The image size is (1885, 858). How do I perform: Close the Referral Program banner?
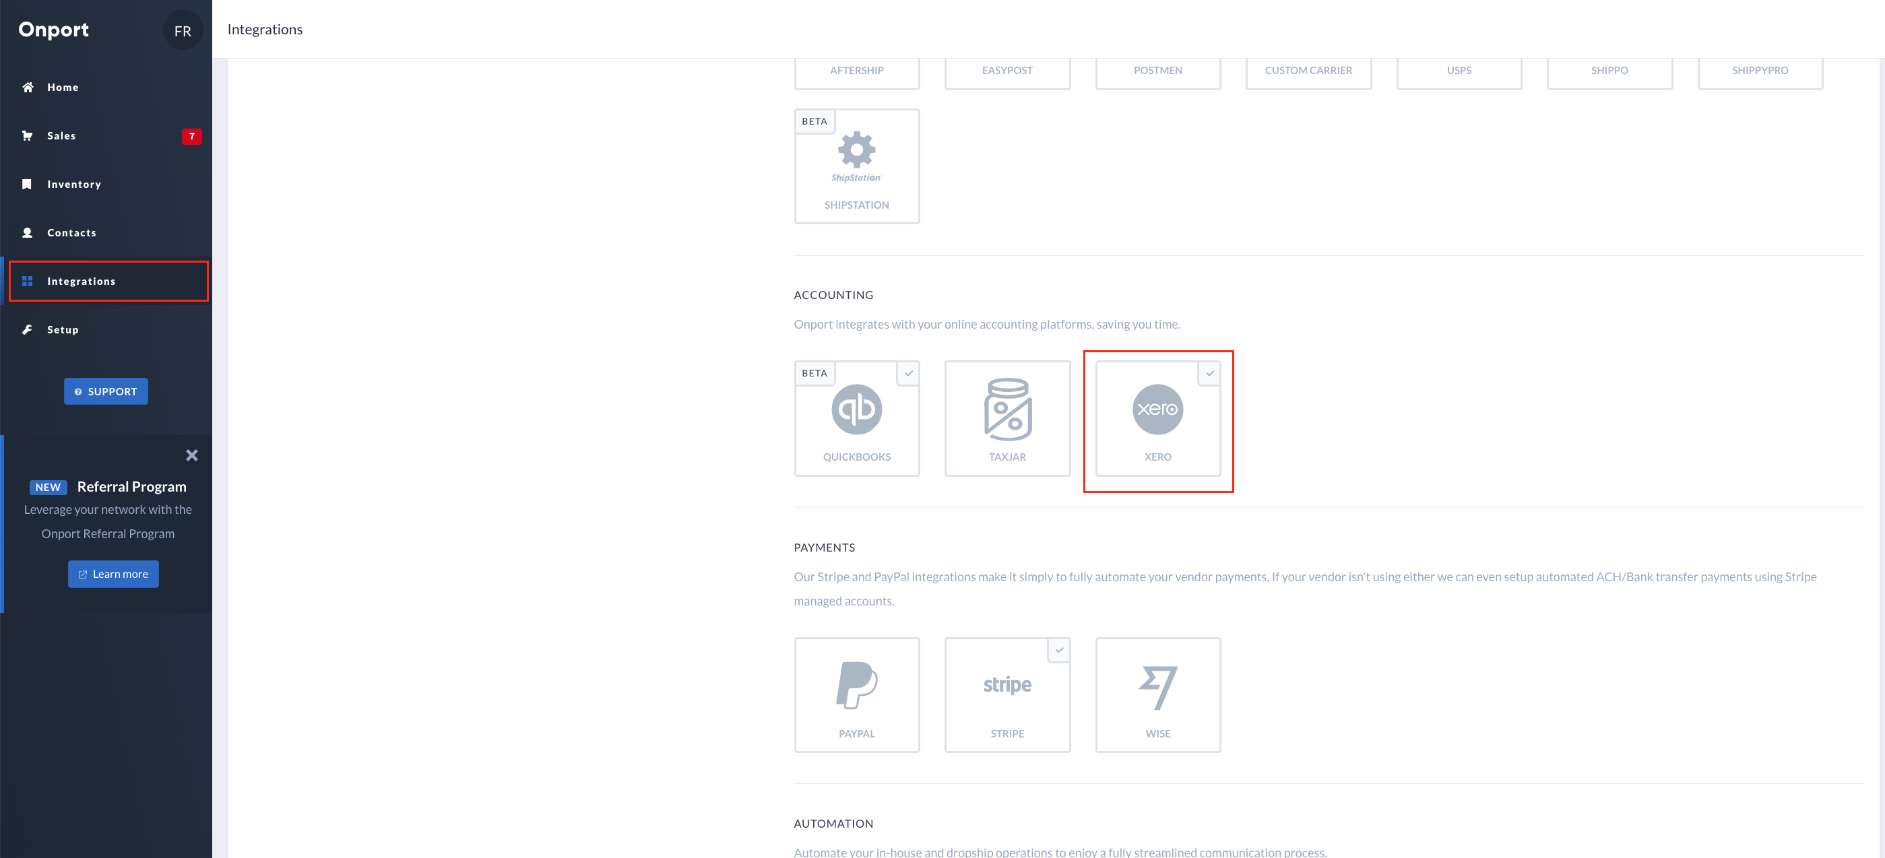click(192, 455)
